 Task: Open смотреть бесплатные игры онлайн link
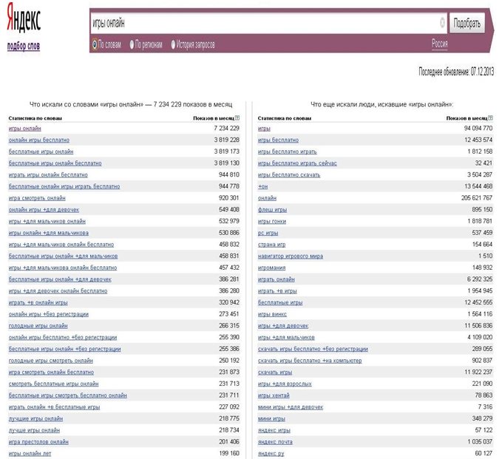[x=53, y=384]
